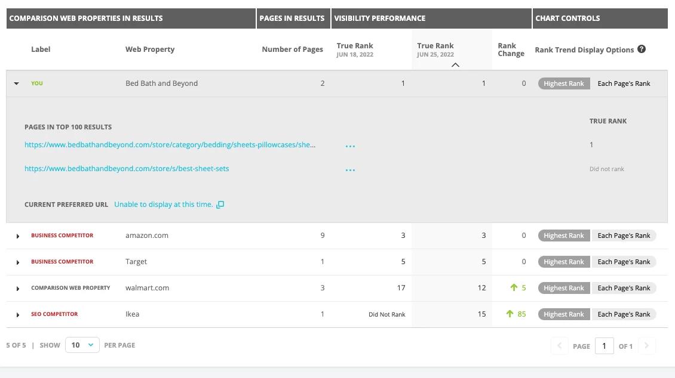Screen dimensions: 675x378
Task: Click the sort arrow under Jun 25 True Rank
Action: (x=455, y=64)
